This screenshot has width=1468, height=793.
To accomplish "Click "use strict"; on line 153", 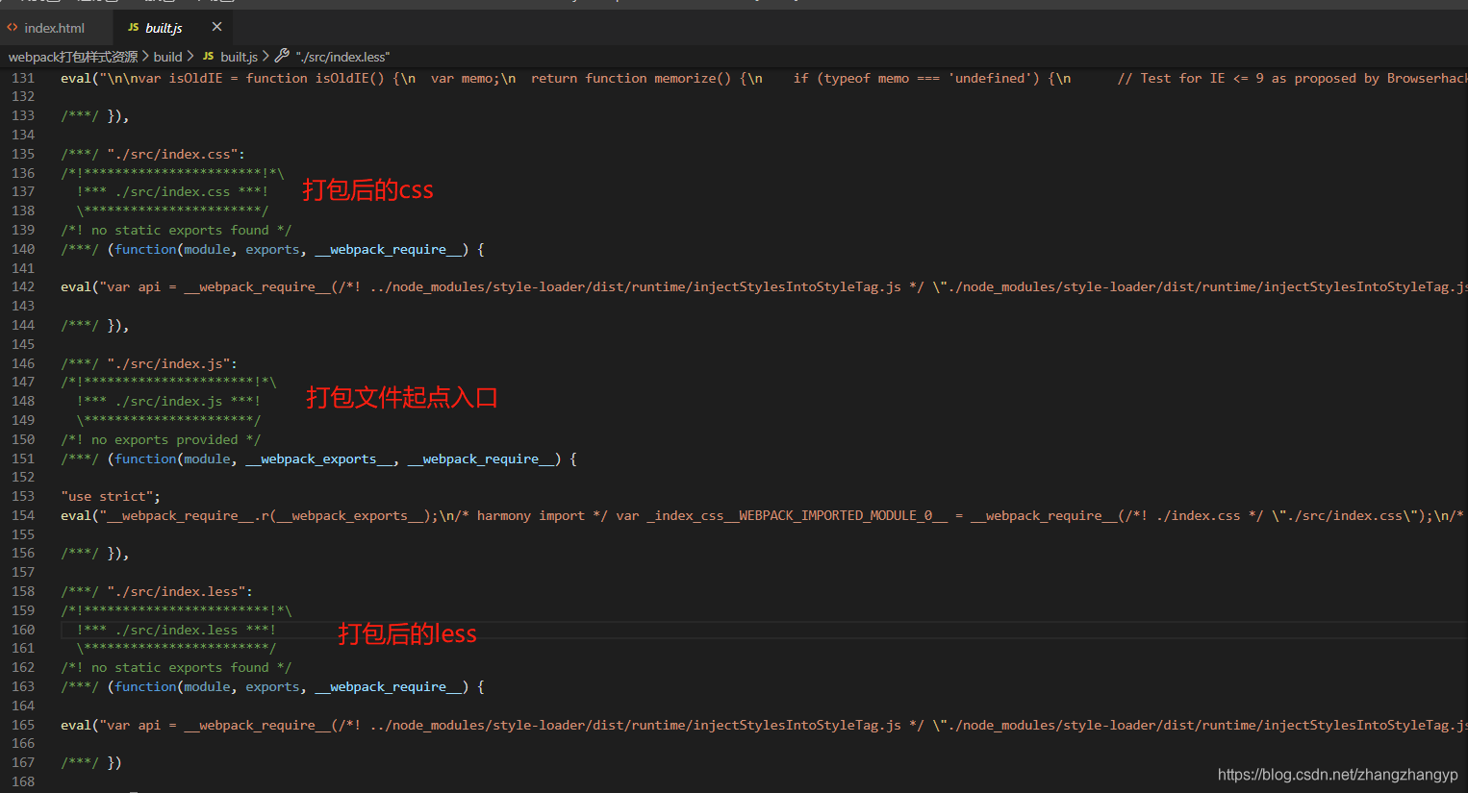I will (x=111, y=496).
